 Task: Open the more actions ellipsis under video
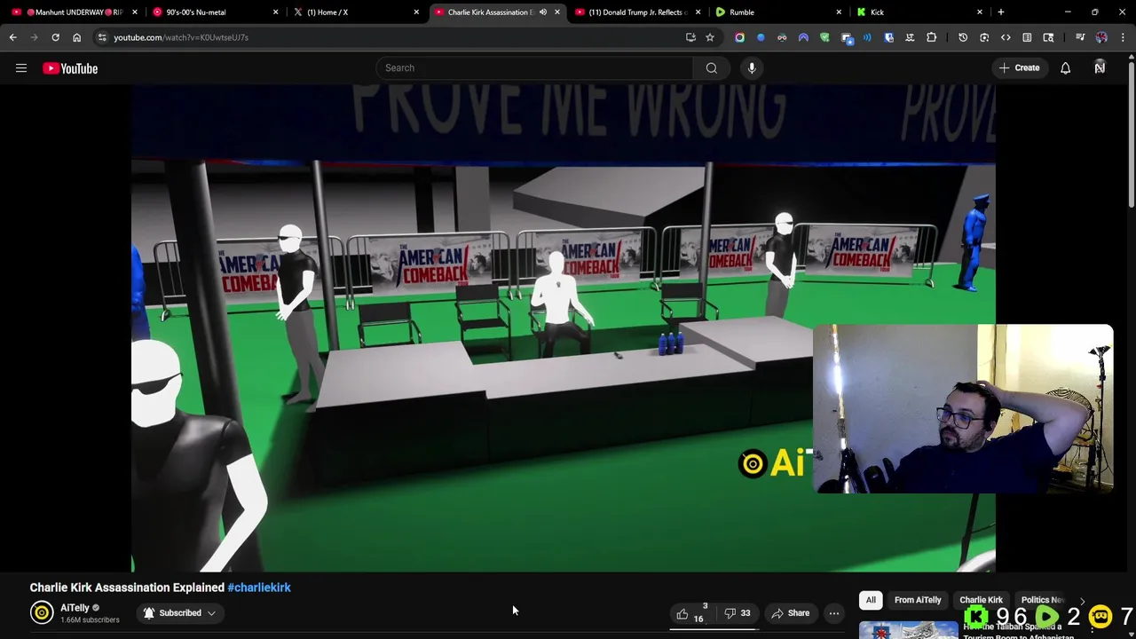834,613
